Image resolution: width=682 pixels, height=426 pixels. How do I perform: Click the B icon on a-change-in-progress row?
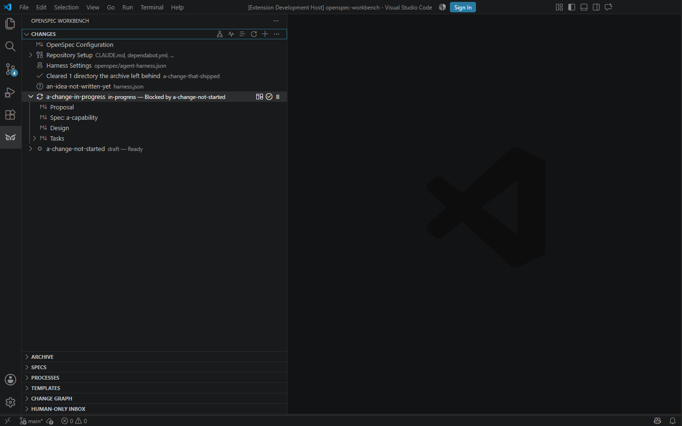278,97
